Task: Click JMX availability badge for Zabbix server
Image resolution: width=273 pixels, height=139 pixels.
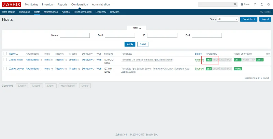Action: [x=222, y=69]
